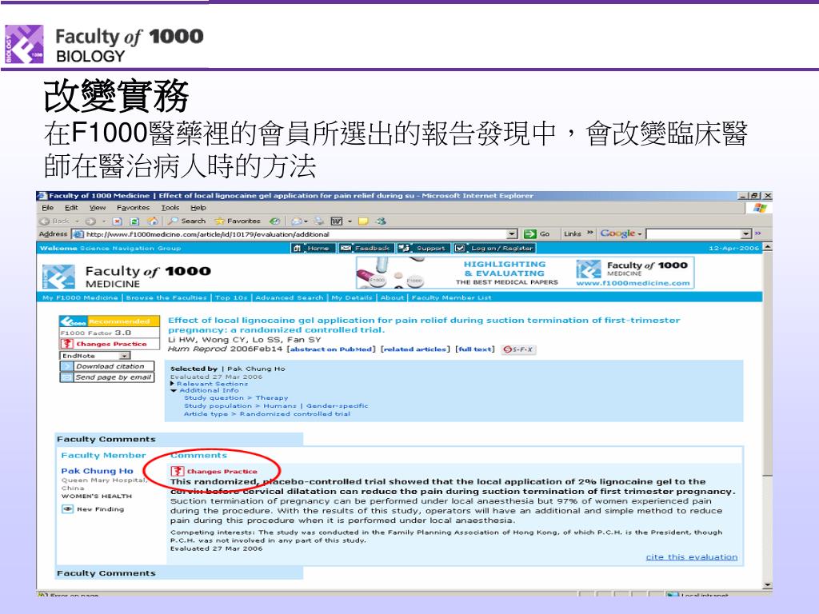Click the History icon in toolbar
Screen dimensions: 819x614
coord(275,221)
